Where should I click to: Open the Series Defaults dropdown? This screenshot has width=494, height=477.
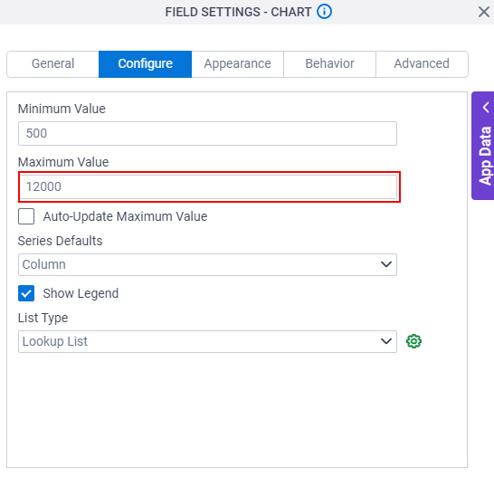(x=207, y=264)
